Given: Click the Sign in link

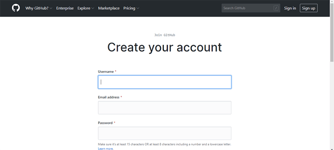Looking at the screenshot, I should coord(290,8).
